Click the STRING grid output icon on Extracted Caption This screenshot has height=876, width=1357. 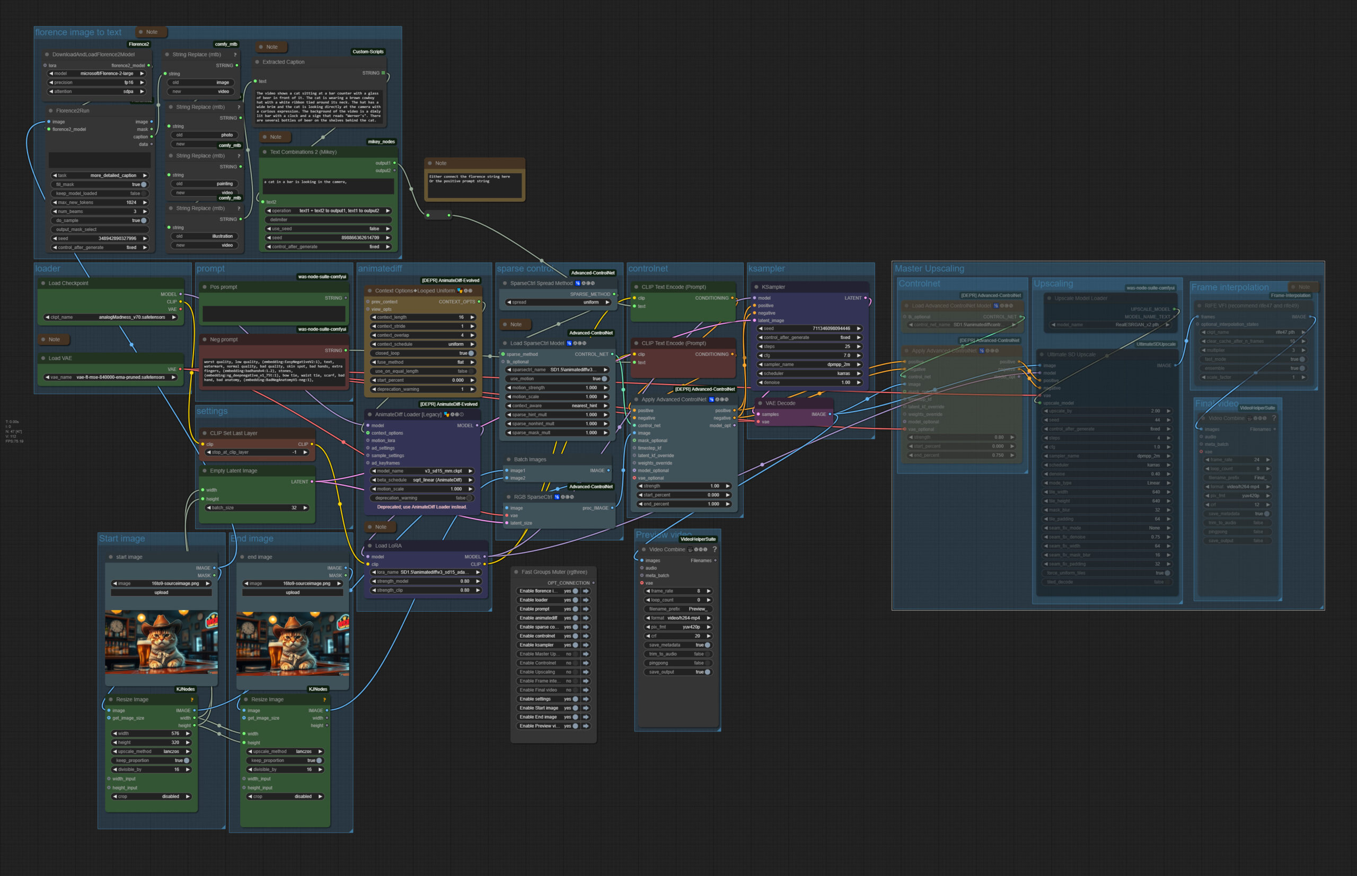(383, 74)
